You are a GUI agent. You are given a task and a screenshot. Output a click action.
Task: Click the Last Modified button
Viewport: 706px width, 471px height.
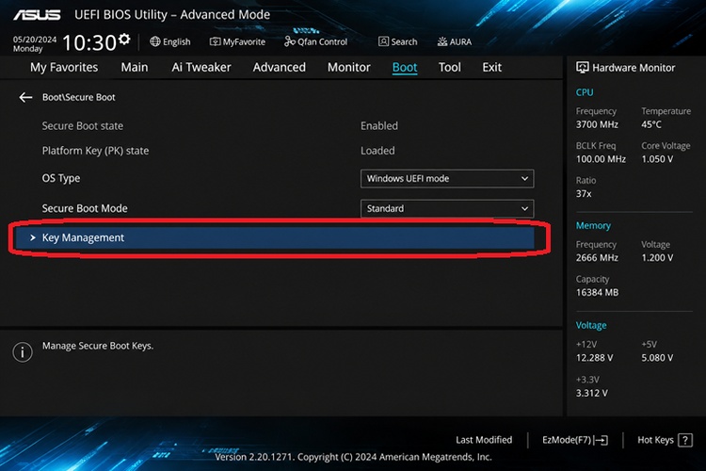[484, 440]
